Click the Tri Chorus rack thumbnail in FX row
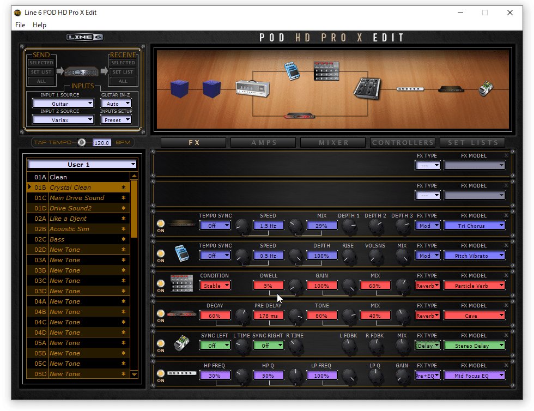534x411 pixels. point(181,224)
